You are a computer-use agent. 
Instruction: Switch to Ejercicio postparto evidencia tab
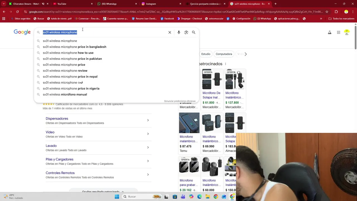coord(206,4)
